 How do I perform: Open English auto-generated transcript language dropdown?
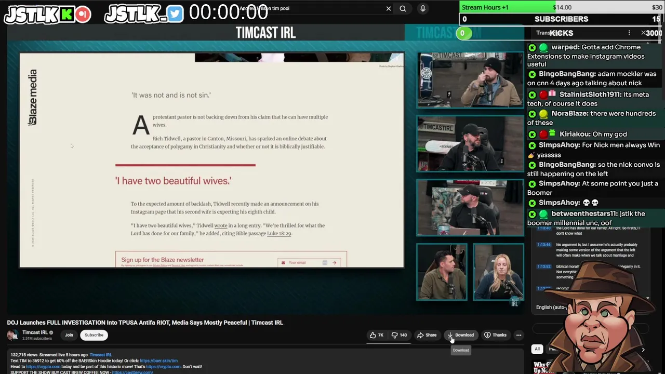(x=551, y=307)
